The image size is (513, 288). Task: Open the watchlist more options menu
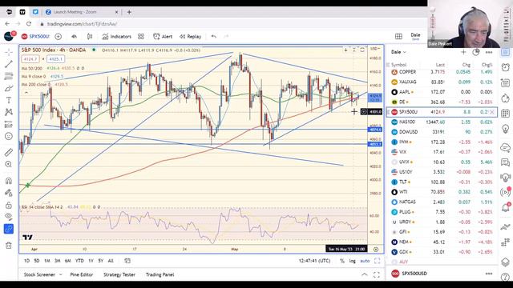[489, 52]
